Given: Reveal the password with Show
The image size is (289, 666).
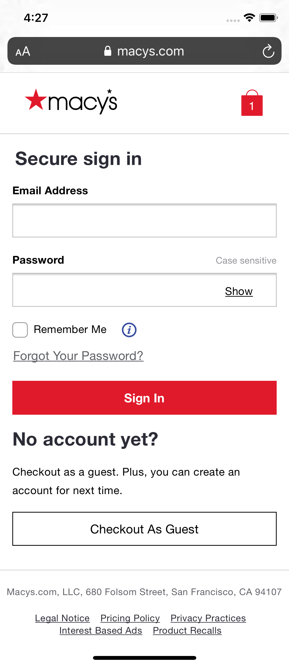Looking at the screenshot, I should pos(239,291).
